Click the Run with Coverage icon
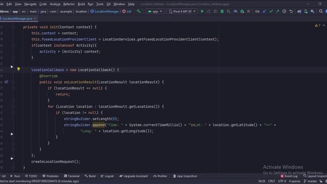Screen dimensions: 327x184 click(229, 11)
